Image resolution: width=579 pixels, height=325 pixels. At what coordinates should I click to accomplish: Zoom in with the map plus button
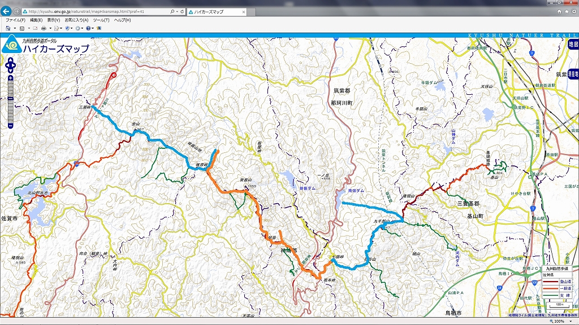click(10, 78)
